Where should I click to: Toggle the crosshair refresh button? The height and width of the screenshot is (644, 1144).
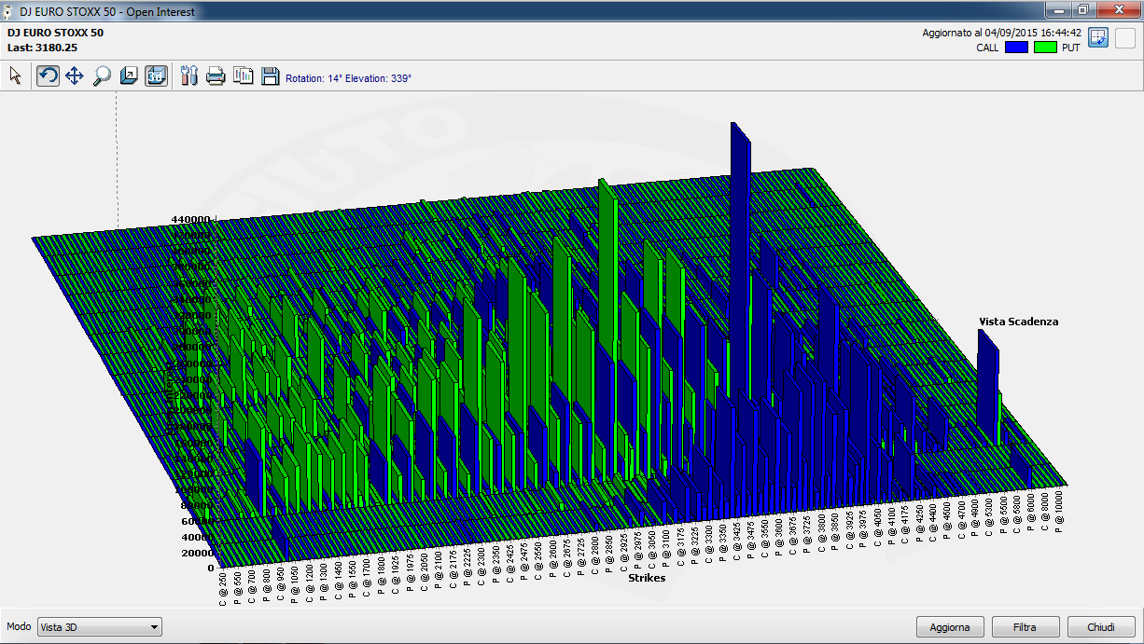[x=1098, y=38]
